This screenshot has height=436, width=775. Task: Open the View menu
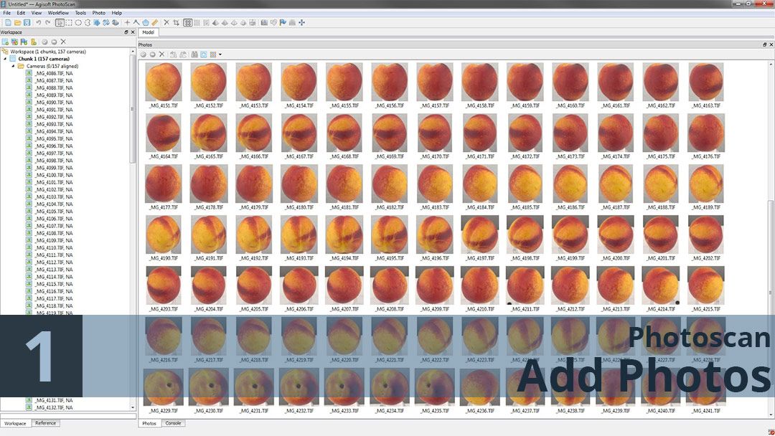[x=37, y=13]
